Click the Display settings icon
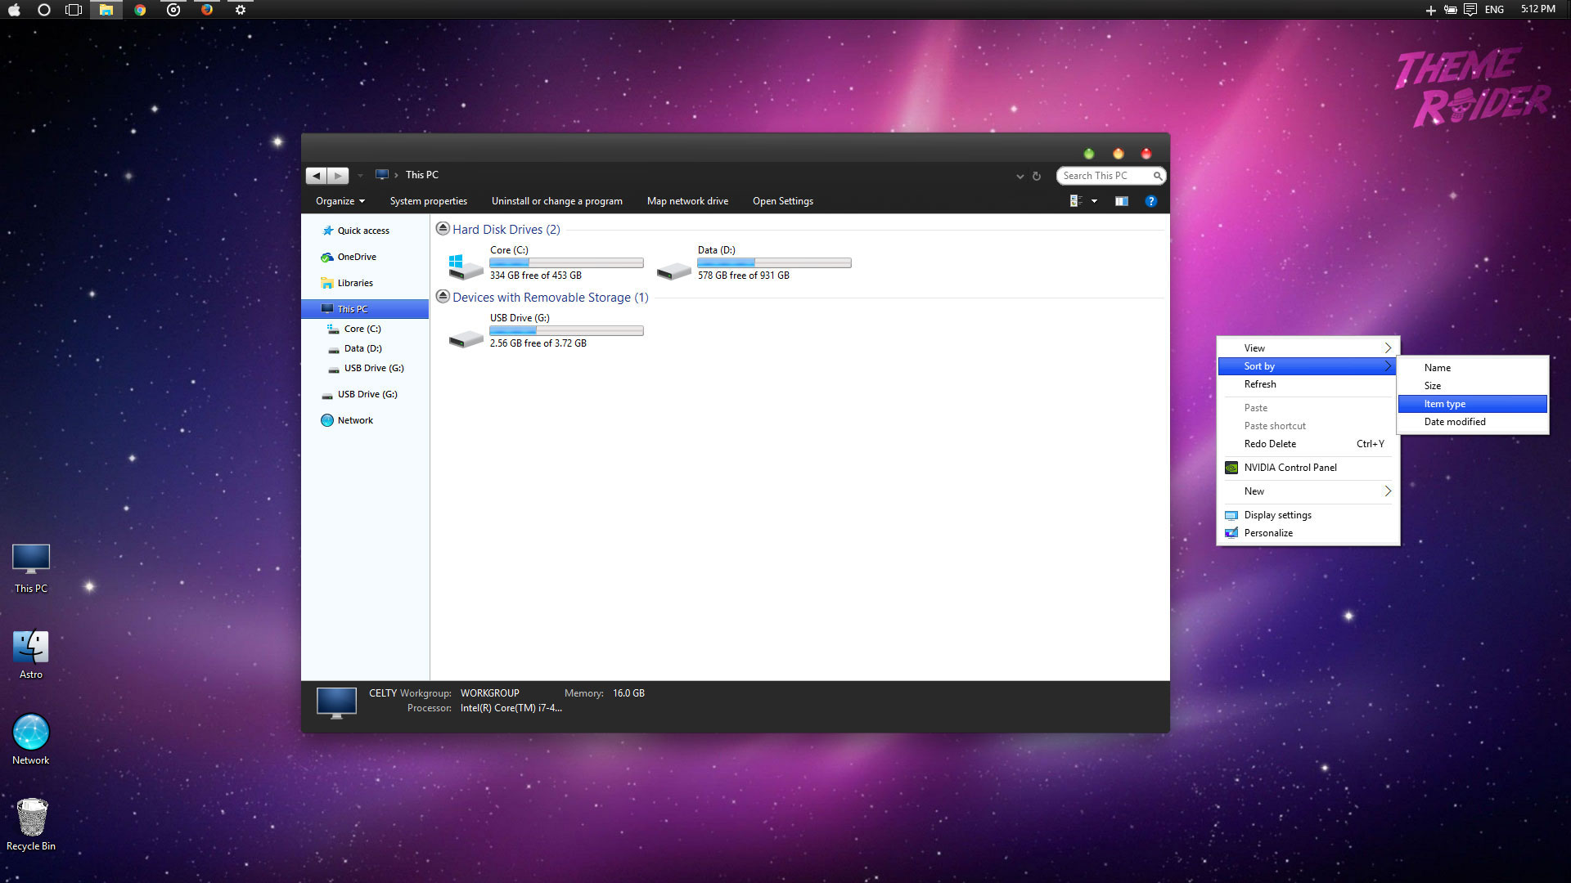This screenshot has width=1571, height=883. point(1231,514)
